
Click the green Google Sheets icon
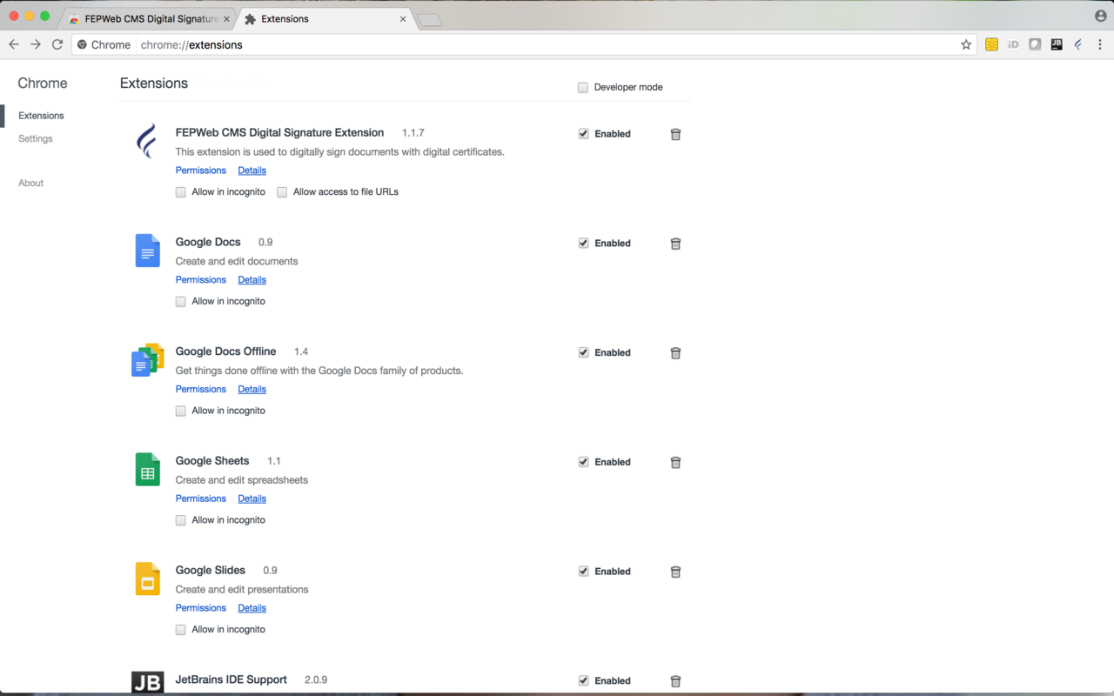click(148, 469)
